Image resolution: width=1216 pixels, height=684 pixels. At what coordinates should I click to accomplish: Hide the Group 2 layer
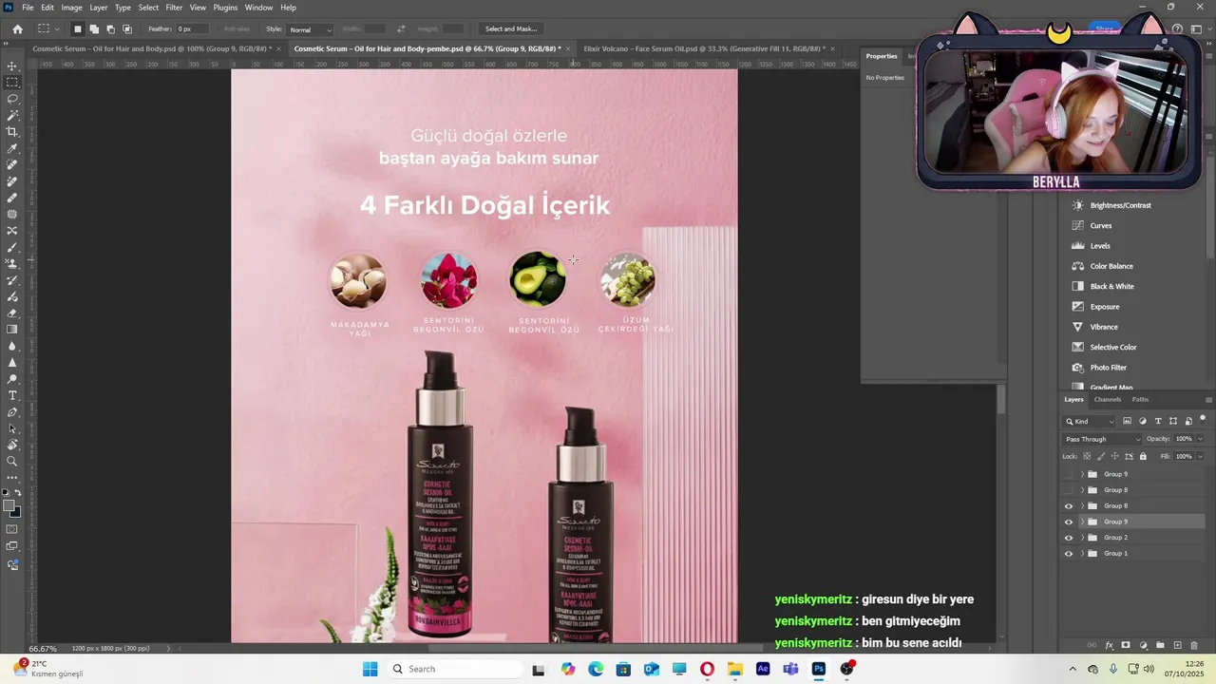(1069, 538)
